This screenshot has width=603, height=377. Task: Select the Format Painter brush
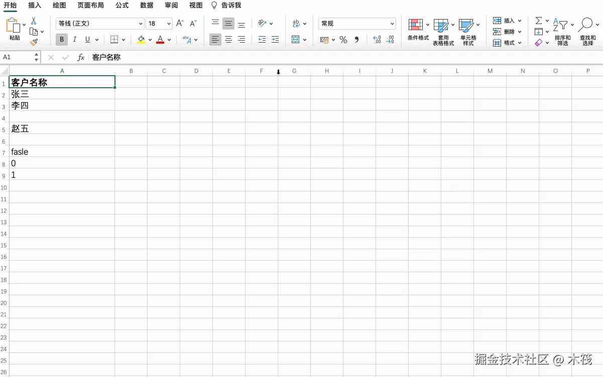[x=34, y=43]
